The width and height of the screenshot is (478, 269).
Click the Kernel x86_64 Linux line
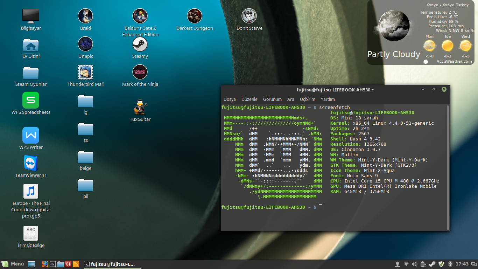click(382, 123)
